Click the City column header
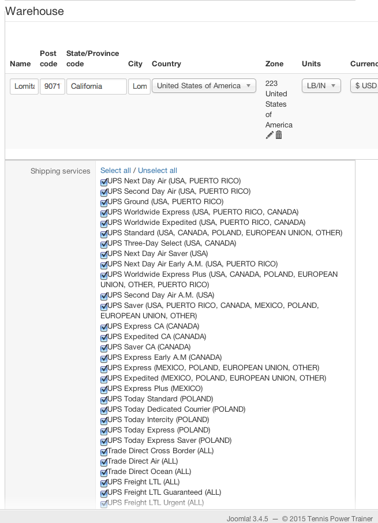 pos(135,63)
